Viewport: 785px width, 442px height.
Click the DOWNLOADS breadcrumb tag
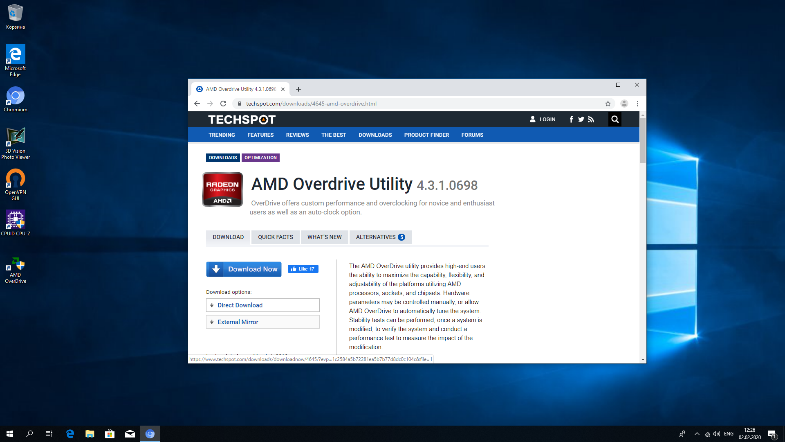pos(223,158)
